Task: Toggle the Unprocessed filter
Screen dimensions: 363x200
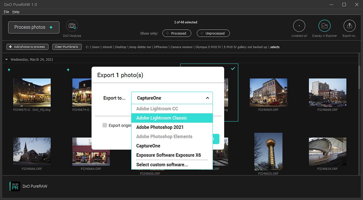Action: (x=213, y=33)
